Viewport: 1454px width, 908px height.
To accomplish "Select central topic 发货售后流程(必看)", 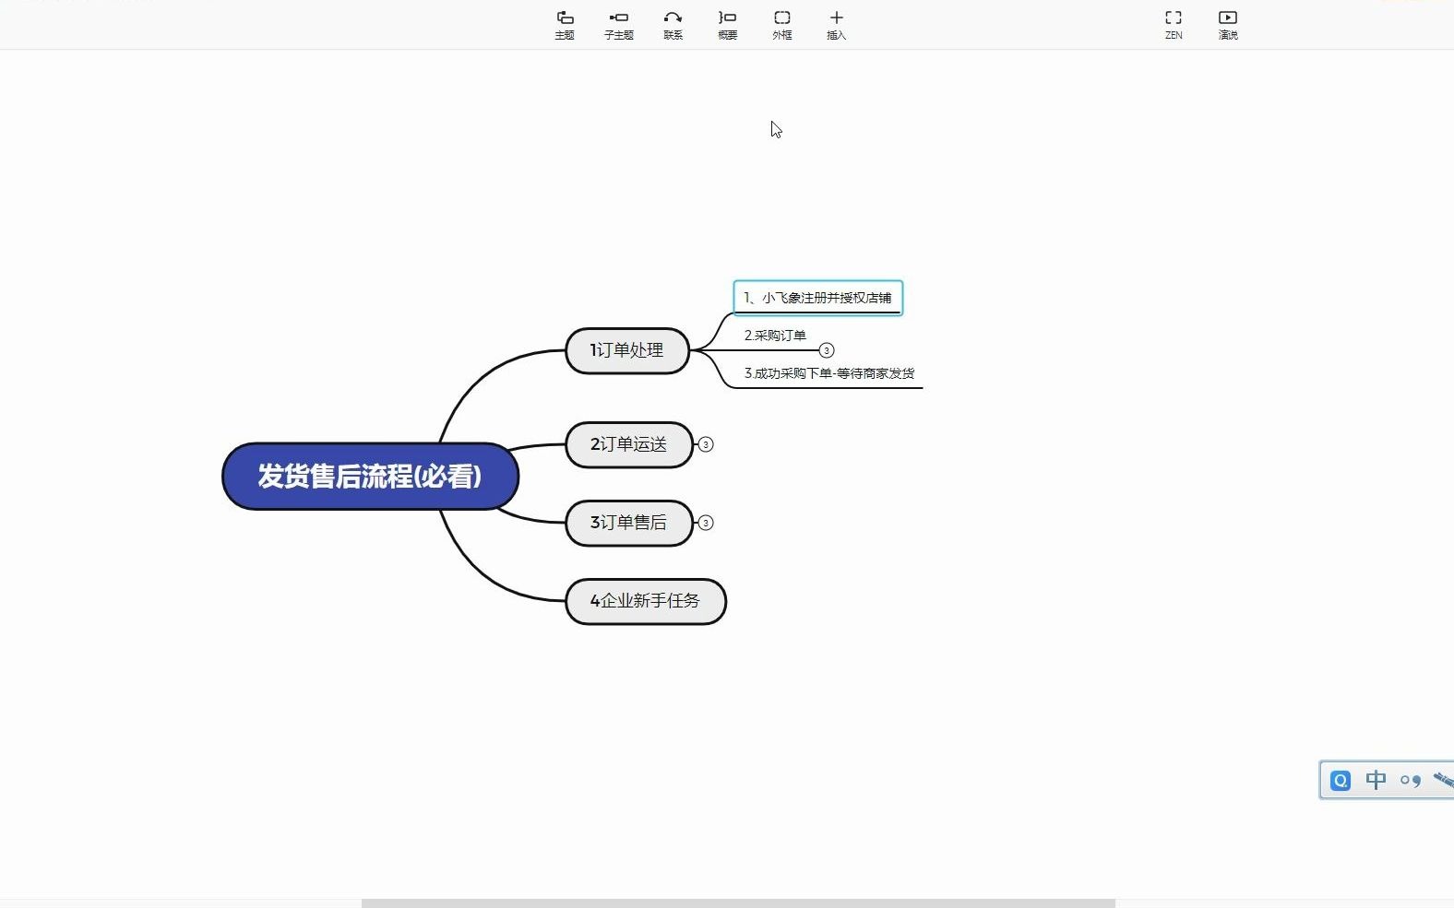I will pos(370,477).
